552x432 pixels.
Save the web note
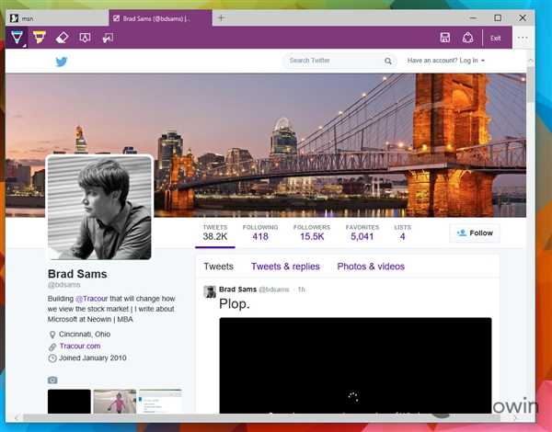pos(445,38)
